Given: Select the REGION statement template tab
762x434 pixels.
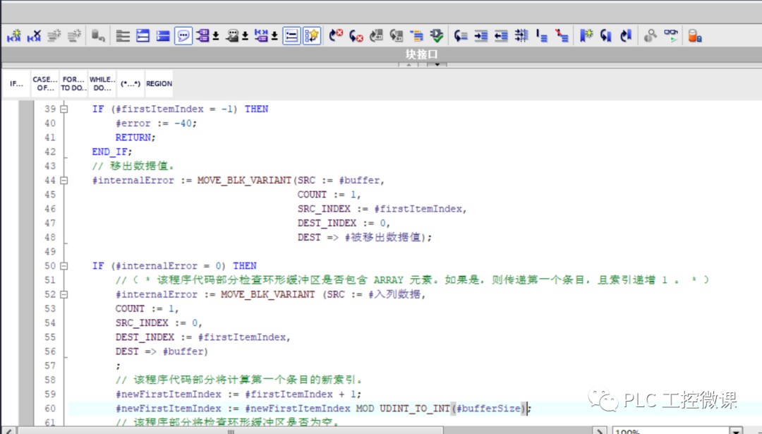Looking at the screenshot, I should click(x=159, y=83).
